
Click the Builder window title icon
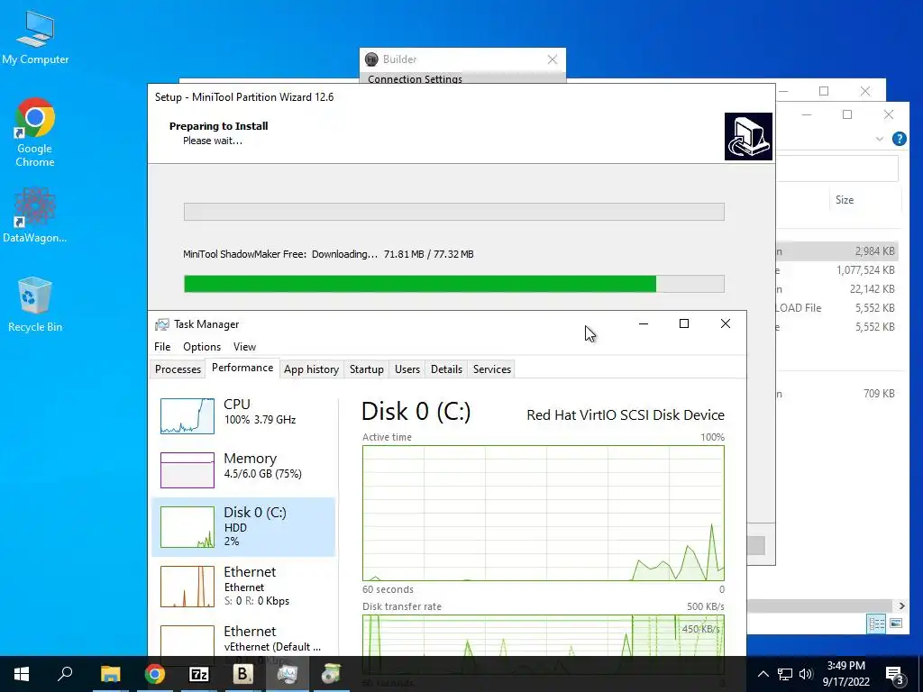click(371, 59)
